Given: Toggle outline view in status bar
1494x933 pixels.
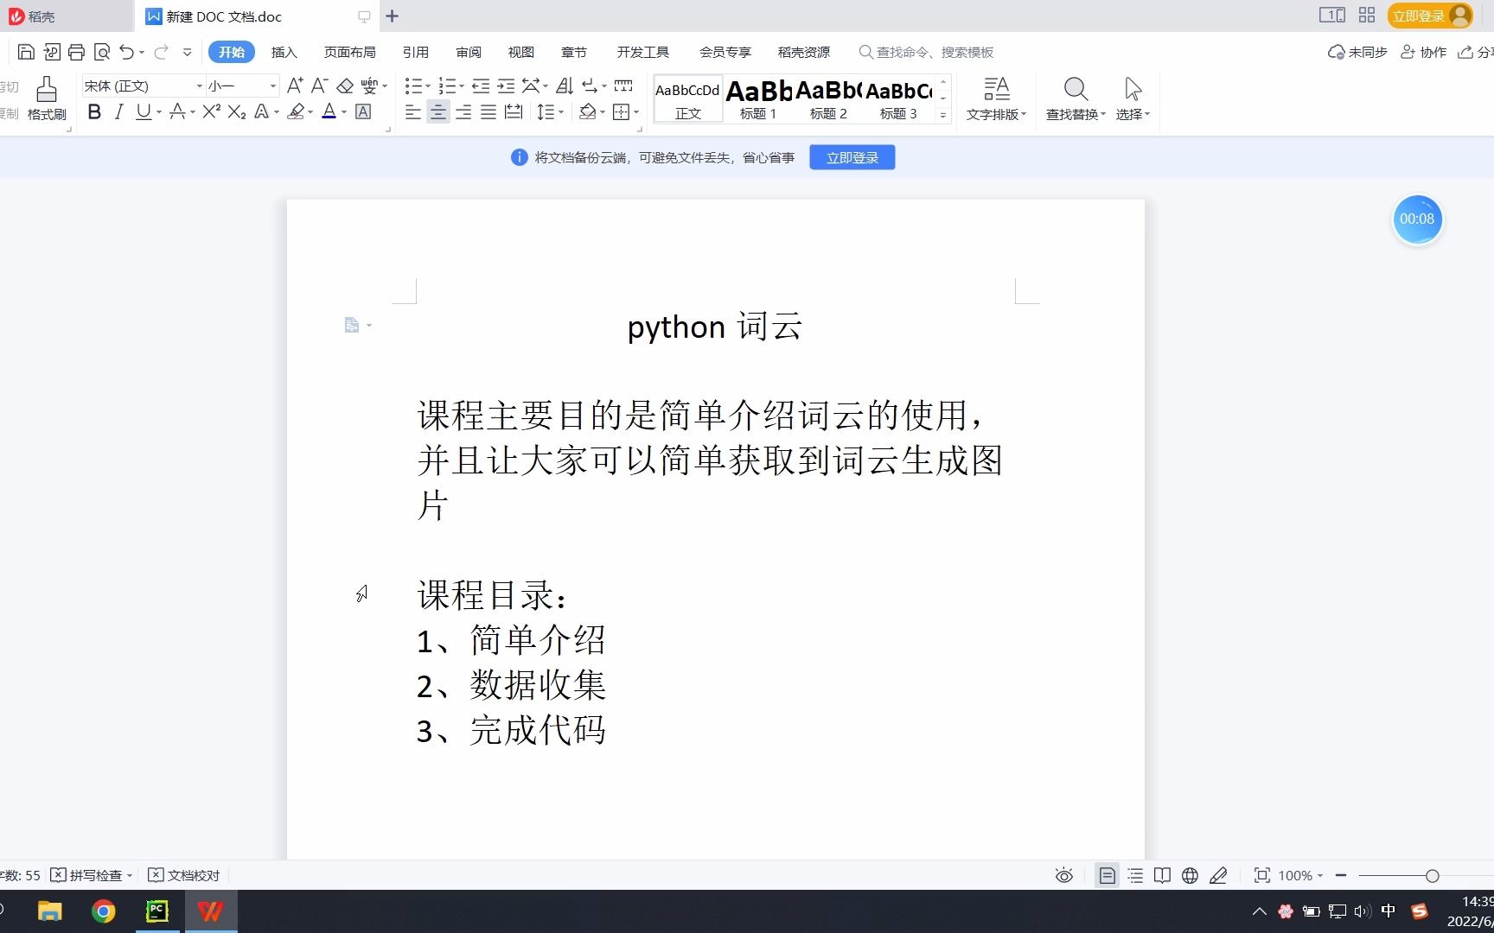Looking at the screenshot, I should [1135, 875].
